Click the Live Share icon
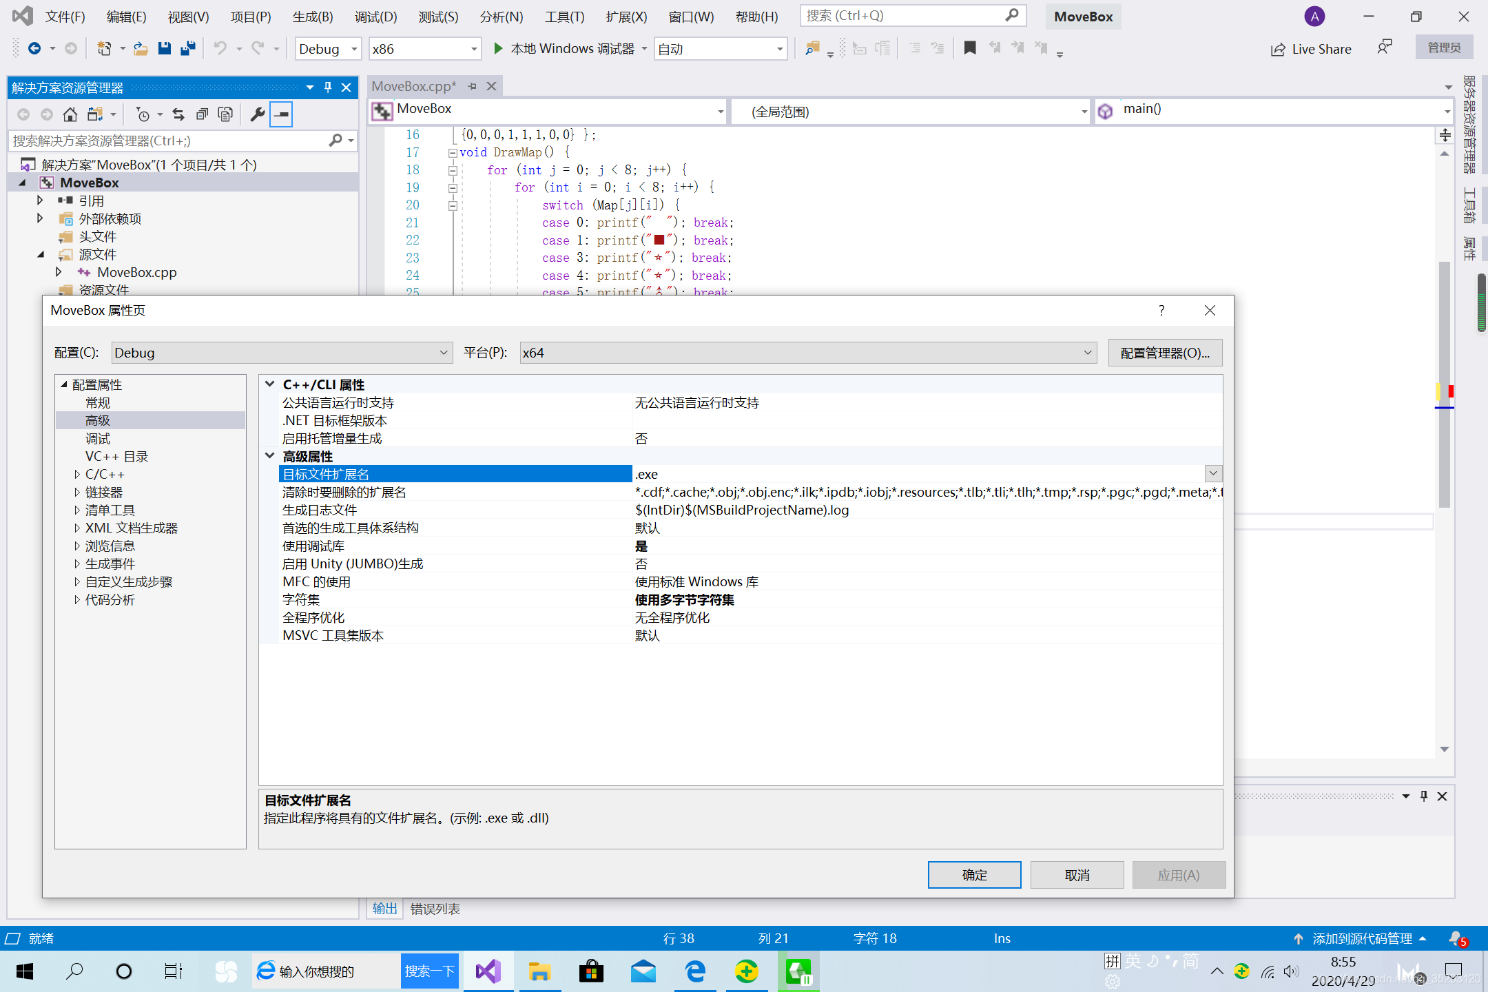 [x=1278, y=49]
